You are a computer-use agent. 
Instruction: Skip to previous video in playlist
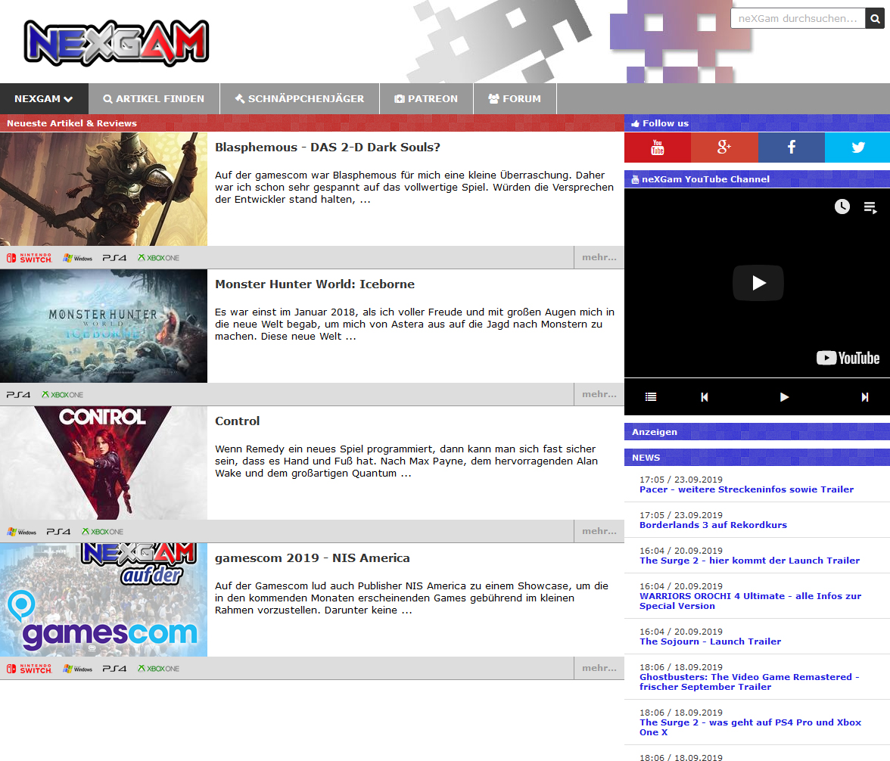pyautogui.click(x=705, y=397)
